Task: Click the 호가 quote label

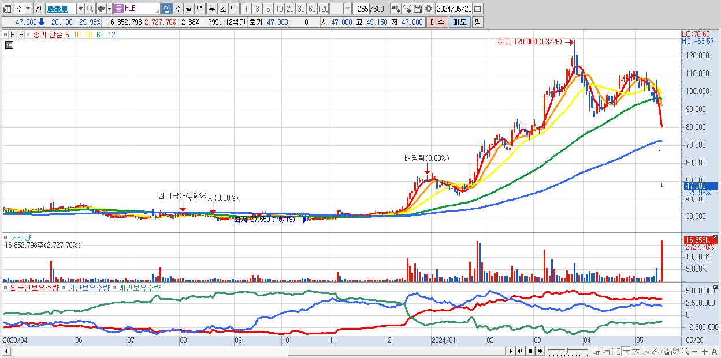Action: click(257, 22)
